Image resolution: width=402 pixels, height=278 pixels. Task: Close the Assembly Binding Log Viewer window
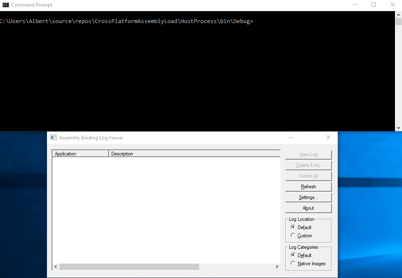(328, 138)
